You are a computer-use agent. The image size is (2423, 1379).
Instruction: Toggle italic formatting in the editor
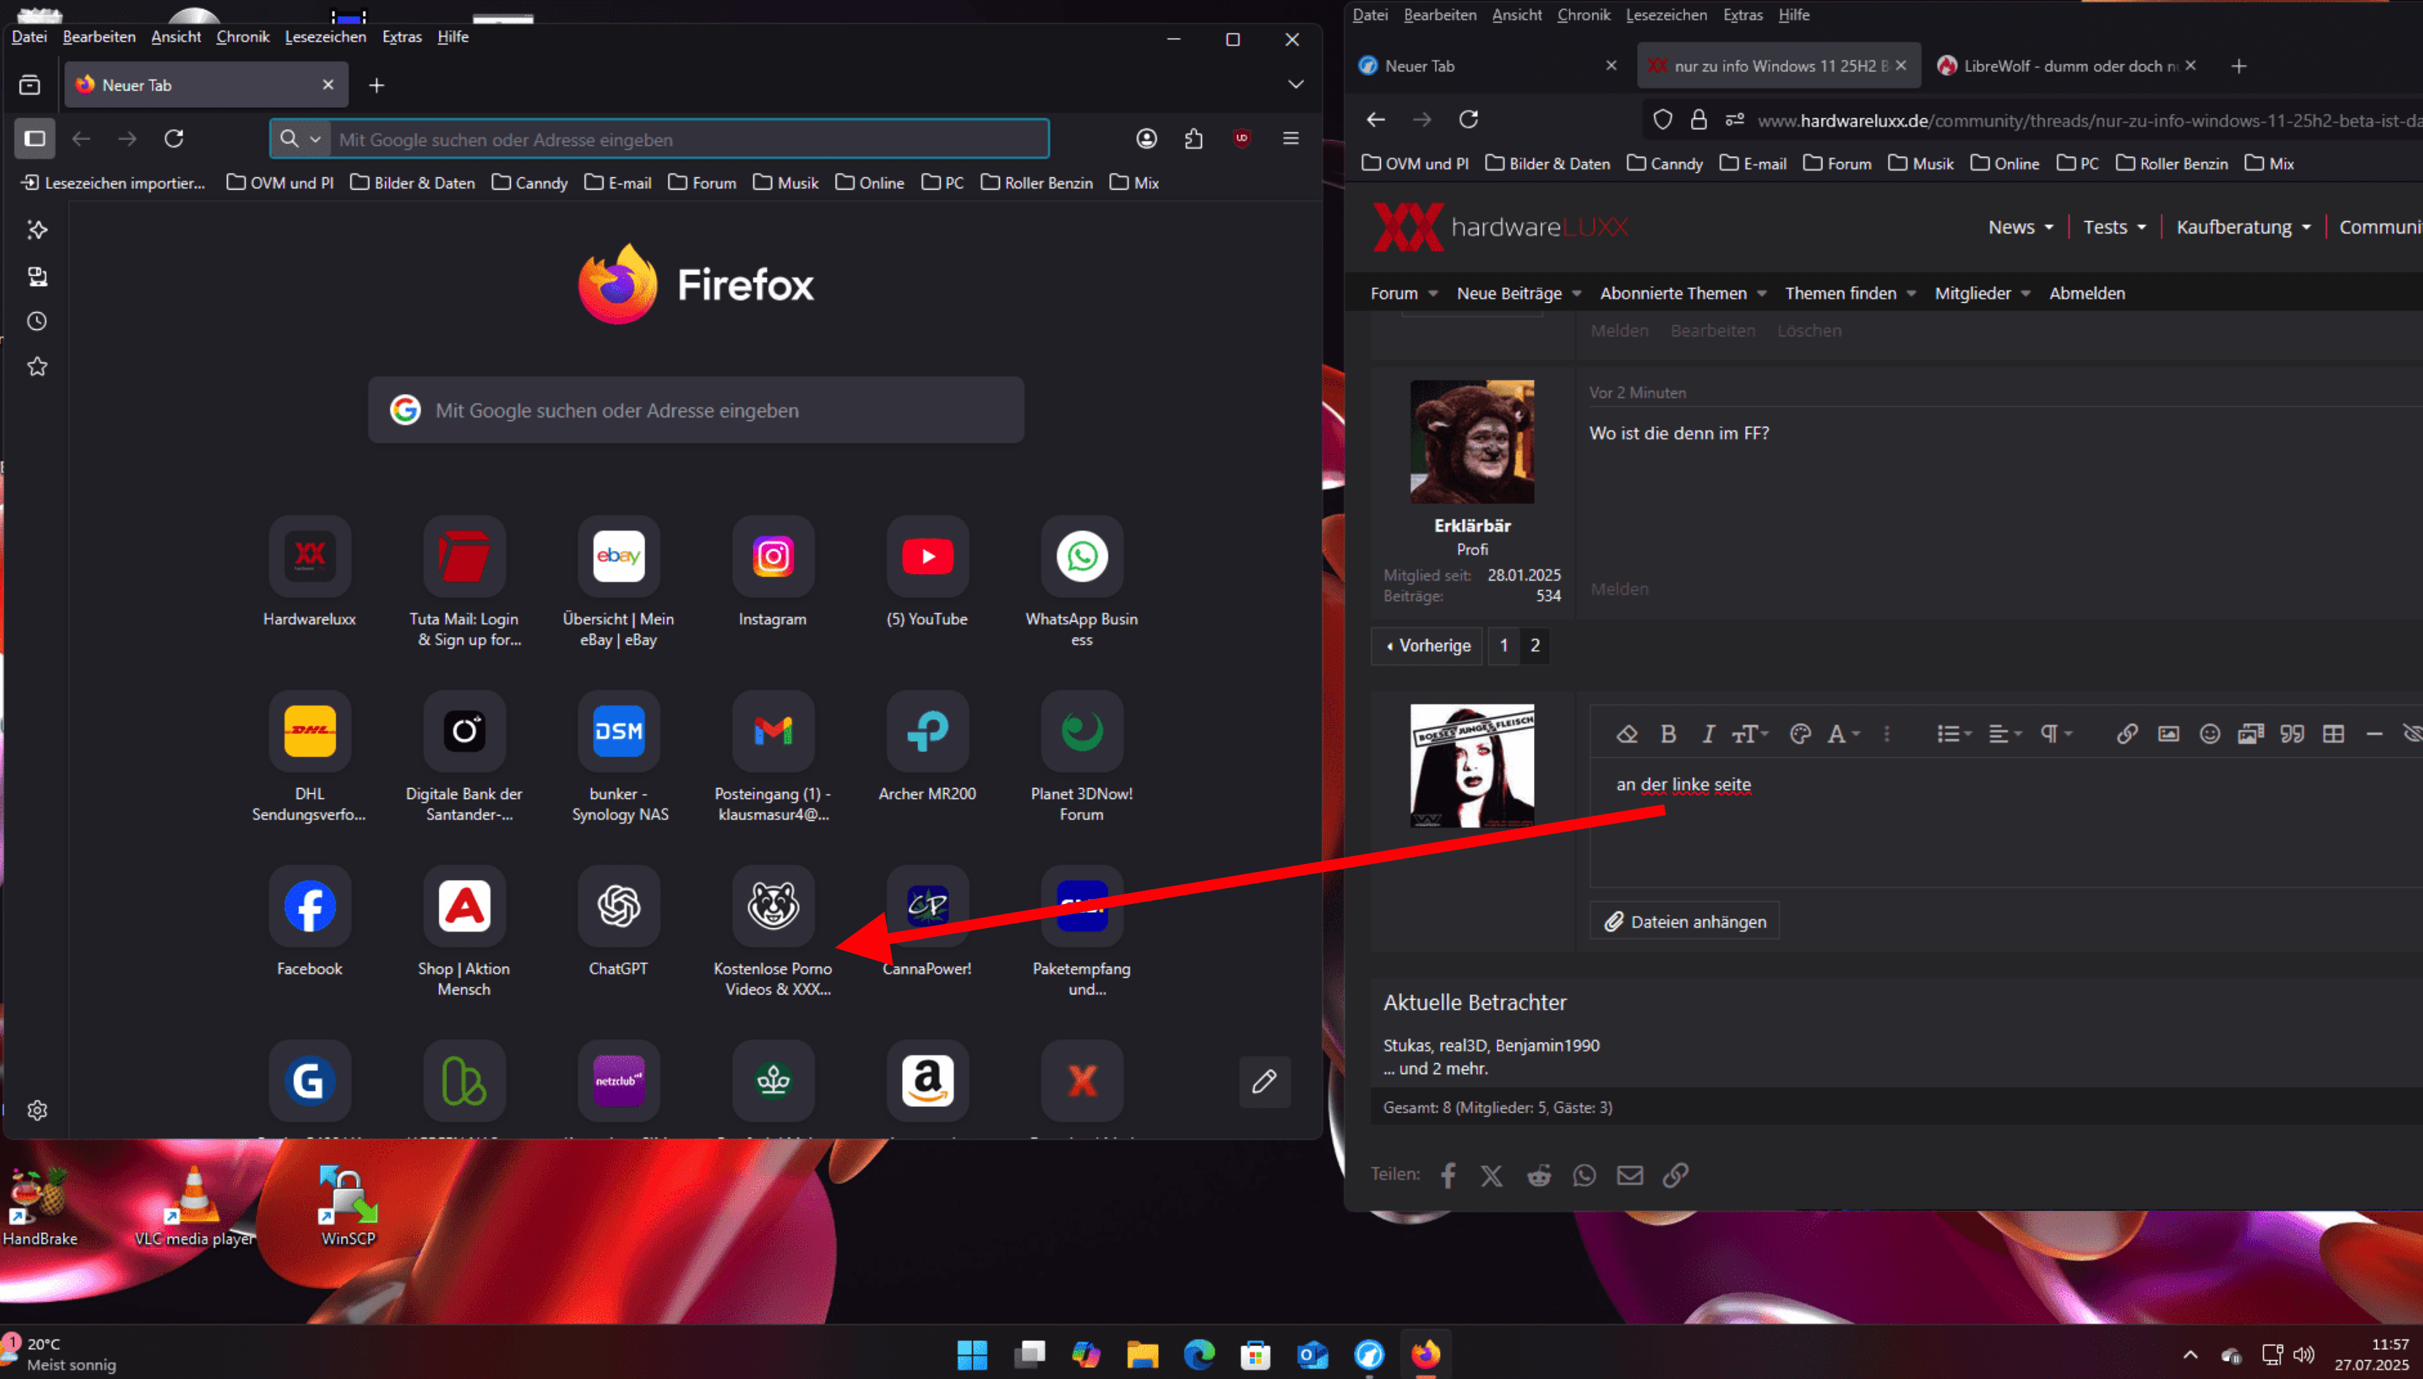coord(1708,734)
